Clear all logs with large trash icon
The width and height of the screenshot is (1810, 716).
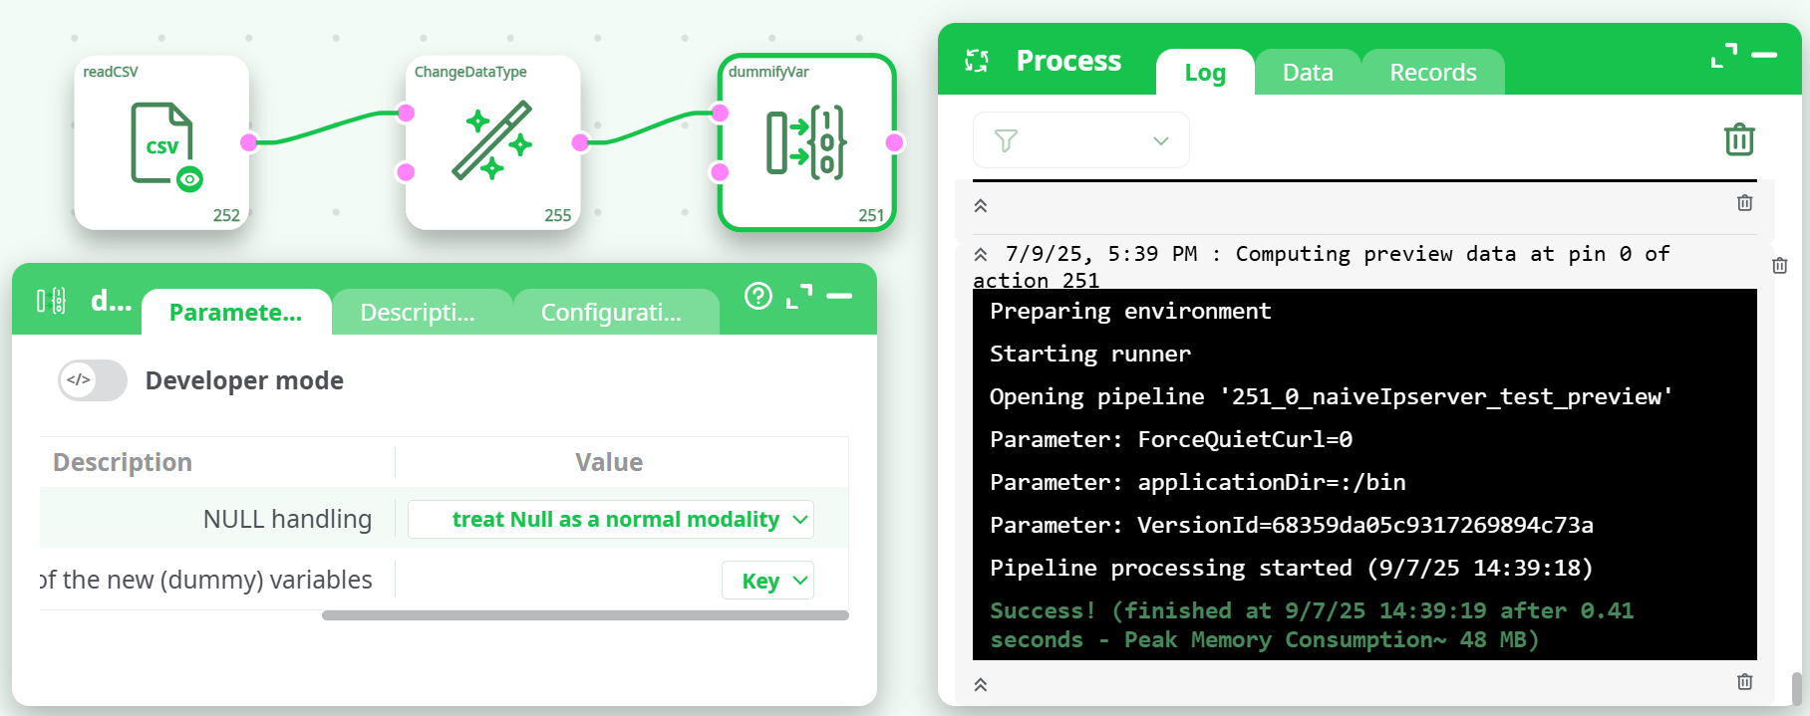point(1739,139)
